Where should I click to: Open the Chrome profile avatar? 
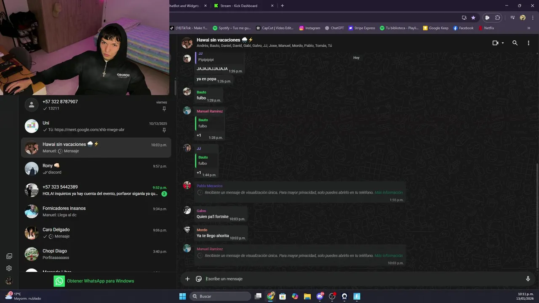(523, 18)
